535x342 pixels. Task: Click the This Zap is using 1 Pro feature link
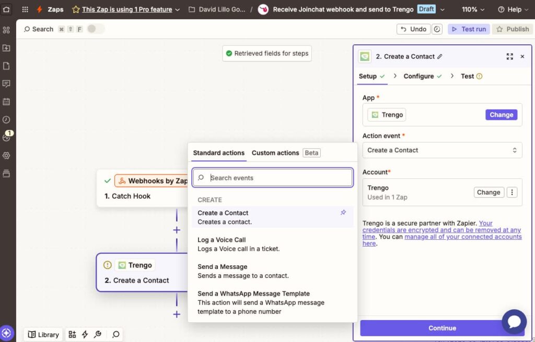(x=127, y=9)
